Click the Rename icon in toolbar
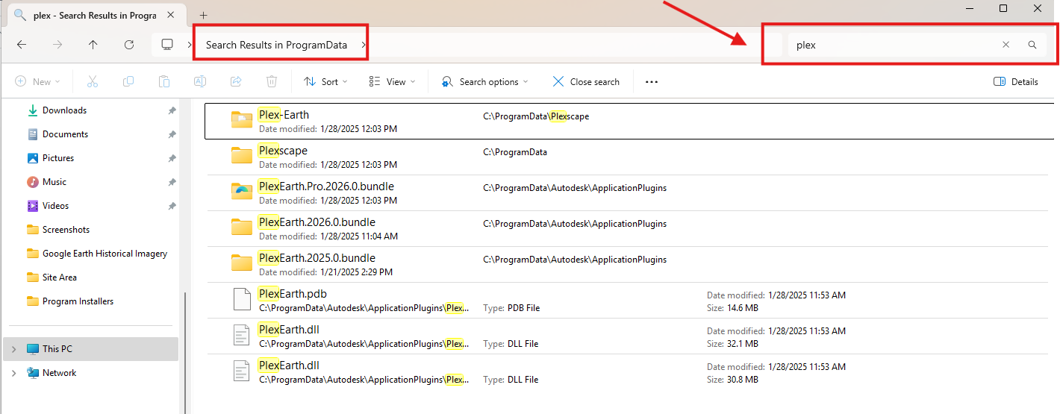This screenshot has width=1060, height=414. point(200,82)
